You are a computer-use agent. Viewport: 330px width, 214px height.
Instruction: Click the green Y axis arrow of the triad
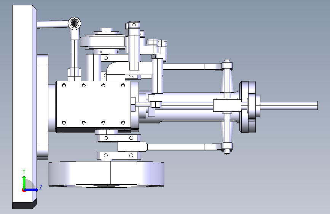pyautogui.click(x=24, y=182)
